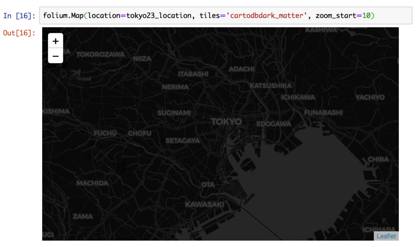Click the YACHIYO map label

[x=370, y=97]
